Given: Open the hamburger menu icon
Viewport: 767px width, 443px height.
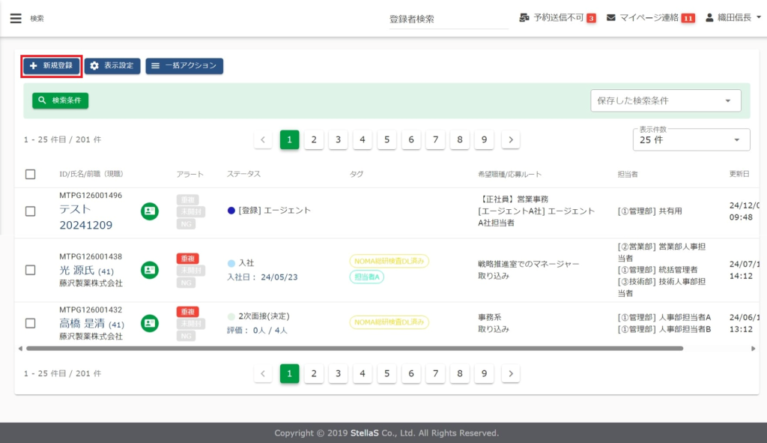Looking at the screenshot, I should pyautogui.click(x=16, y=18).
